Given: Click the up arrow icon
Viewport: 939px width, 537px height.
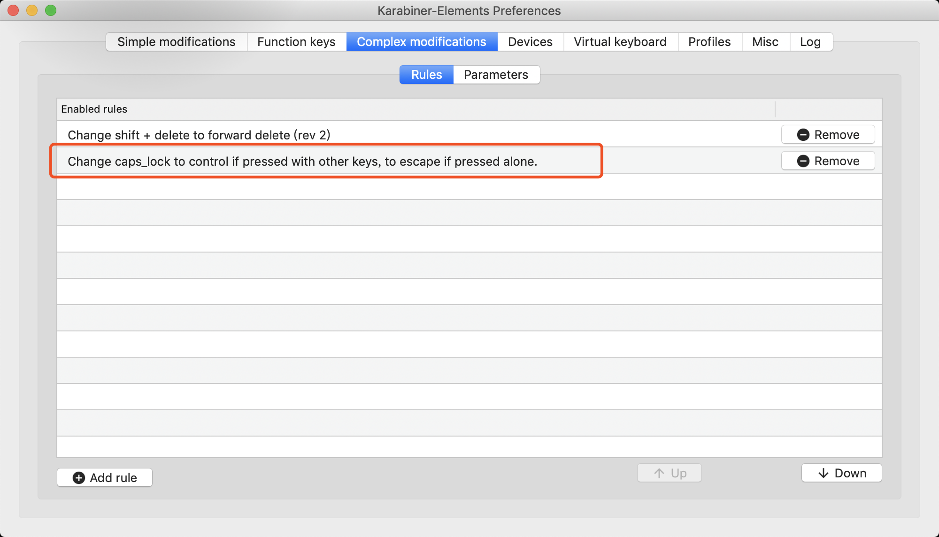Looking at the screenshot, I should (x=659, y=473).
